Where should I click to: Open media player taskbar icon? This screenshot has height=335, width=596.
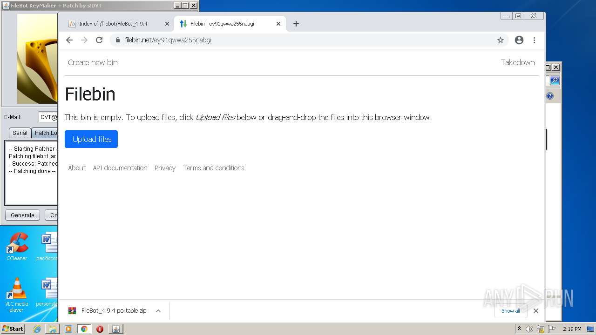(x=68, y=329)
